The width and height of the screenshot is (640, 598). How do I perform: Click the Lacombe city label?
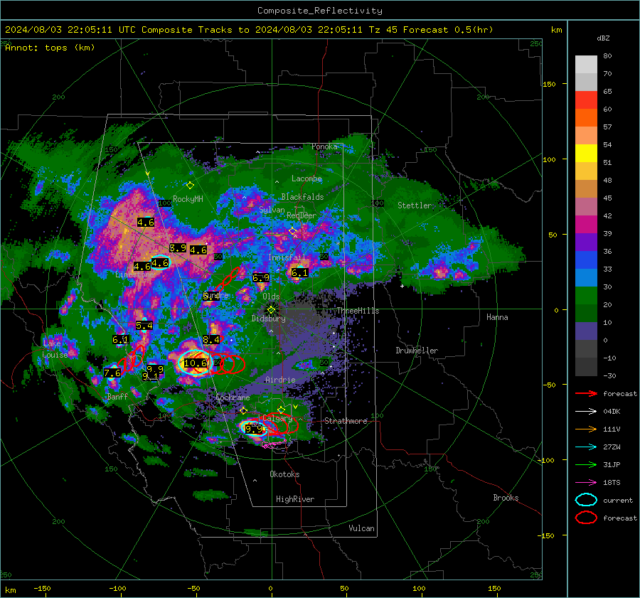(x=306, y=178)
